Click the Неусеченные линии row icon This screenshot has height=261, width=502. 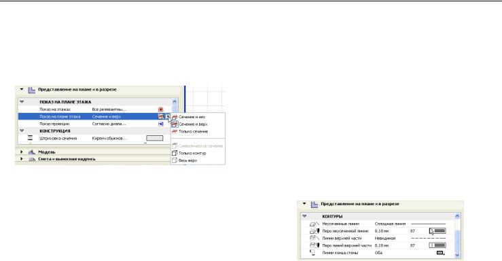(x=314, y=224)
